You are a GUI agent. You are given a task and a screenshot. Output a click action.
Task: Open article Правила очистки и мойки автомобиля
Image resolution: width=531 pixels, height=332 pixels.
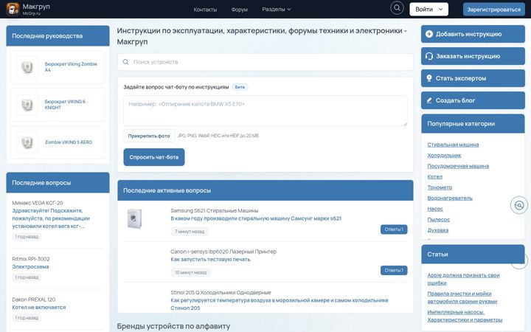tap(462, 297)
